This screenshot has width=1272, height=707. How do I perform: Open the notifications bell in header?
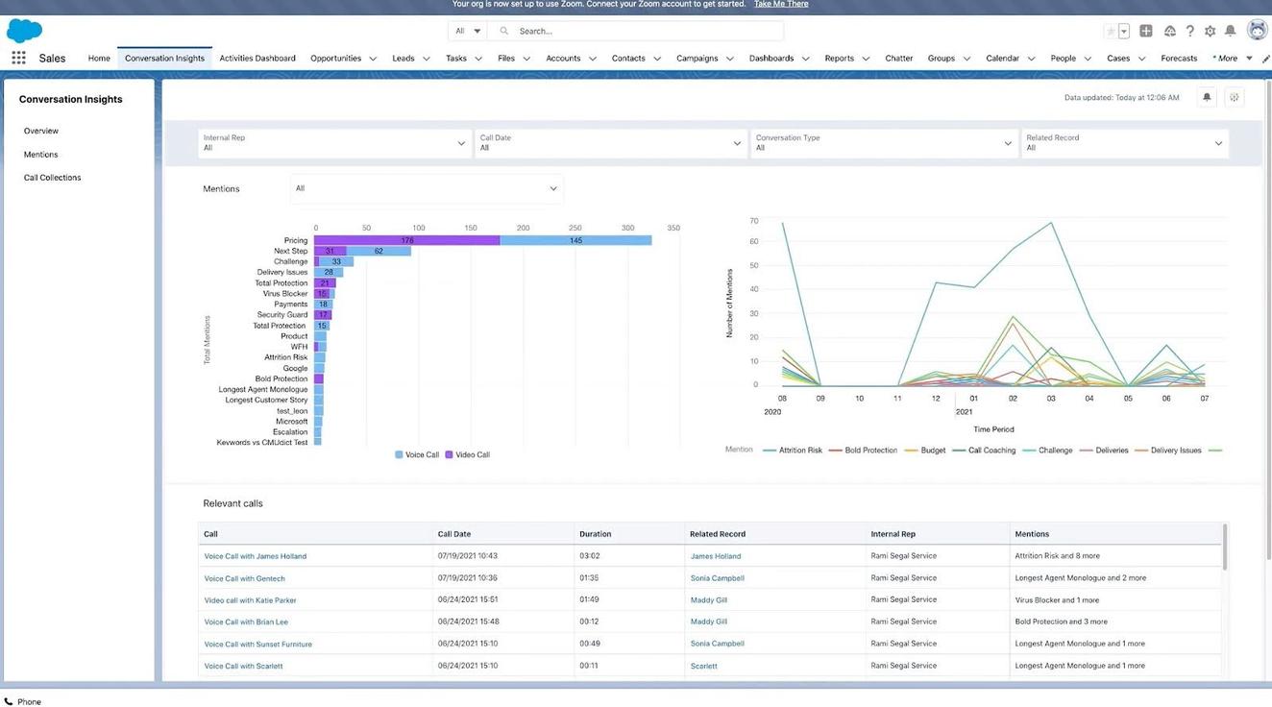pos(1230,31)
